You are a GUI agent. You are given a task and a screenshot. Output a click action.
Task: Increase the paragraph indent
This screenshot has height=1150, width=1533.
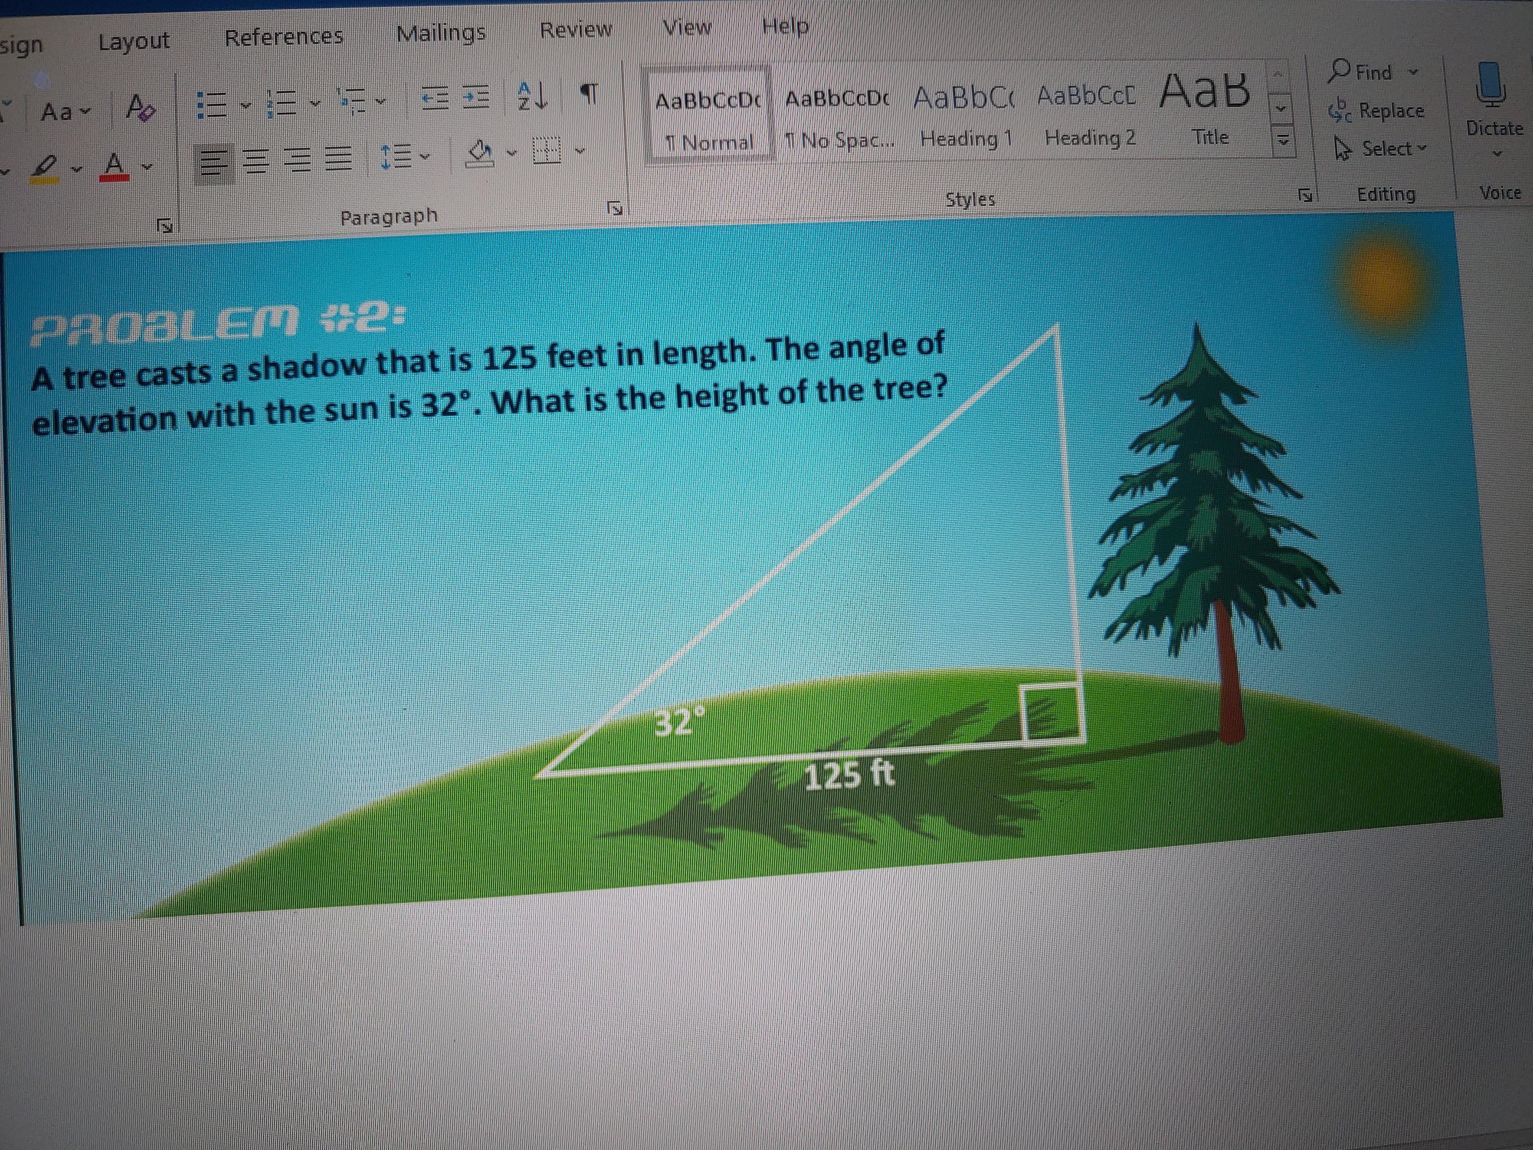(477, 97)
